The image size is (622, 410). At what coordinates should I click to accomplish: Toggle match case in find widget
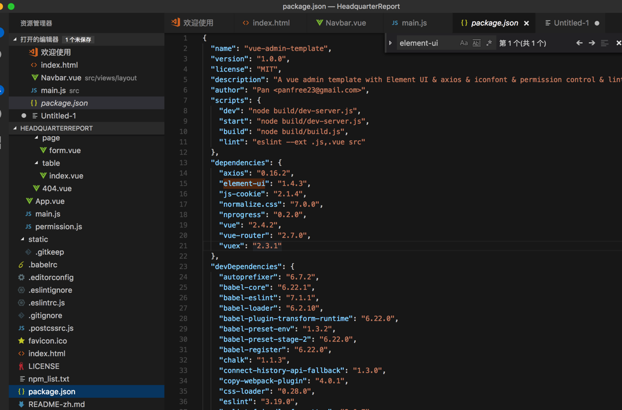pyautogui.click(x=463, y=43)
